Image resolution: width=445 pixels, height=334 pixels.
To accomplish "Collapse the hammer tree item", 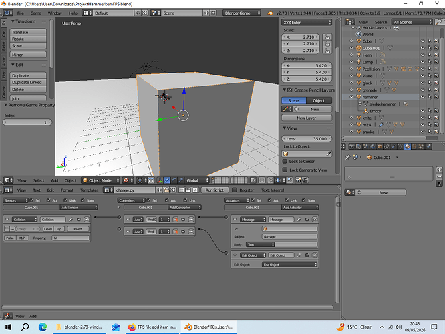I will coord(351,97).
